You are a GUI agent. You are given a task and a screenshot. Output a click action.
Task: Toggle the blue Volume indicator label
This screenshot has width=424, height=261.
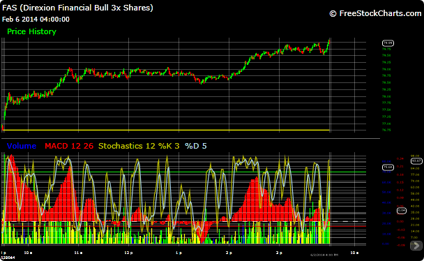coord(22,146)
